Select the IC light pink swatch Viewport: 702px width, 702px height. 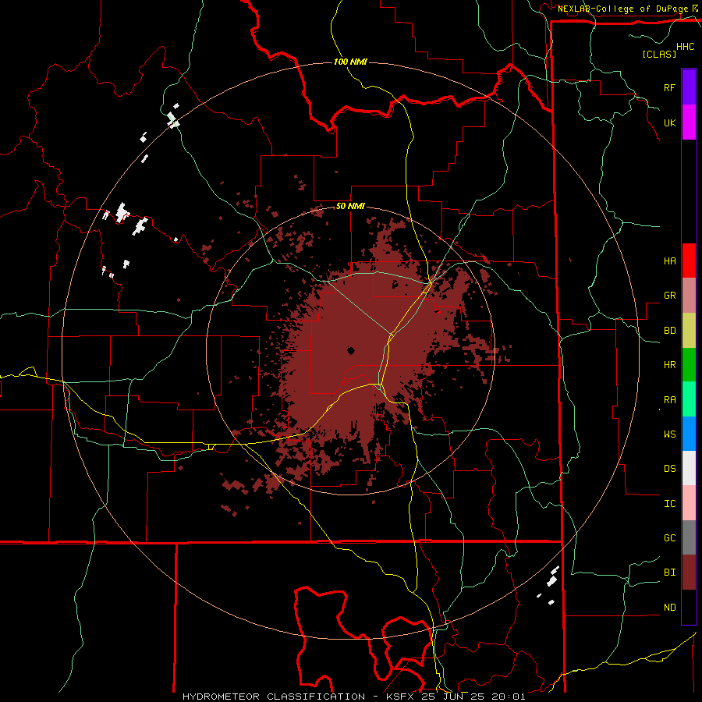tap(689, 503)
